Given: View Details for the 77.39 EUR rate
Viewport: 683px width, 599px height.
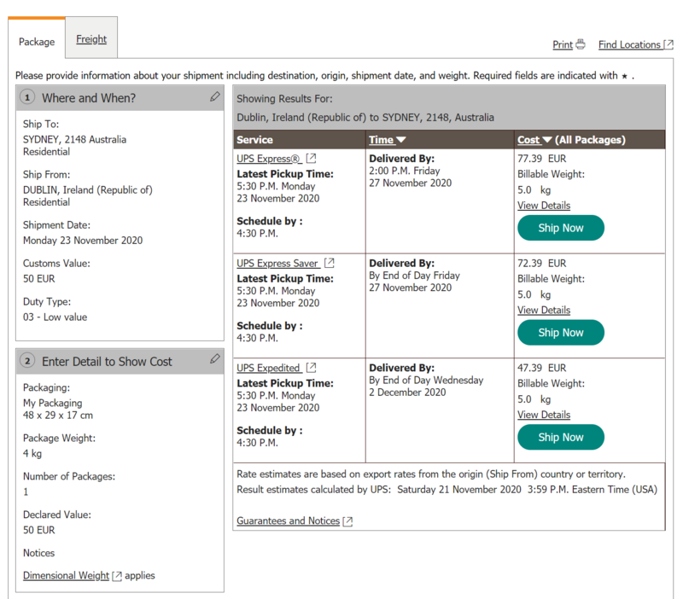Looking at the screenshot, I should tap(544, 206).
